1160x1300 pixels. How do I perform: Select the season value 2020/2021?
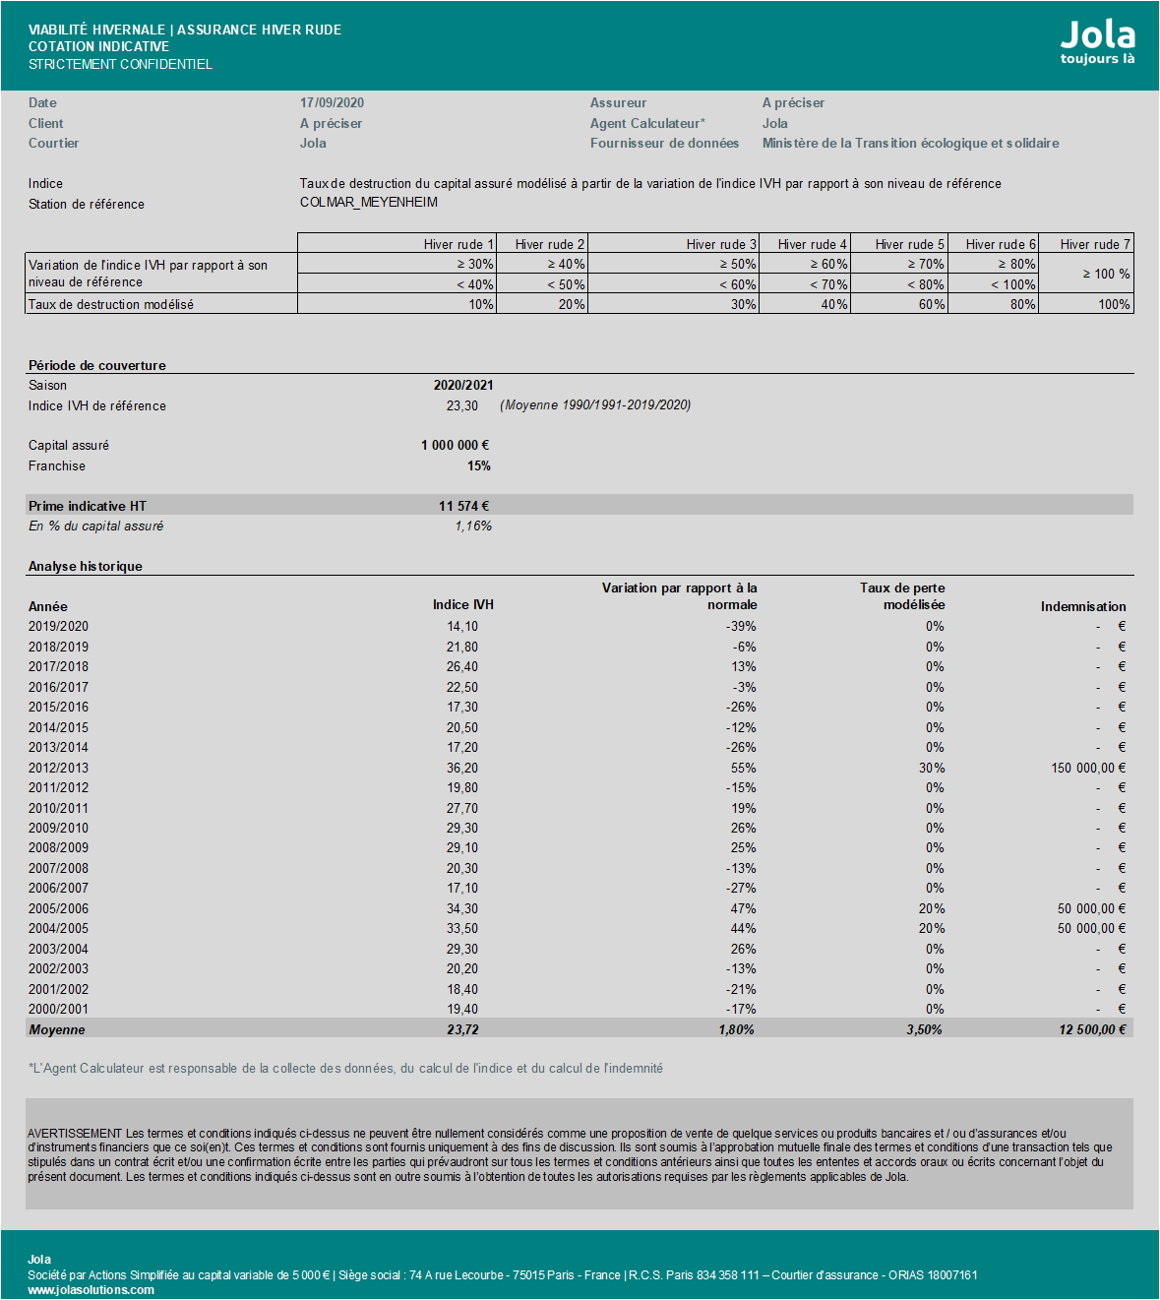click(463, 385)
